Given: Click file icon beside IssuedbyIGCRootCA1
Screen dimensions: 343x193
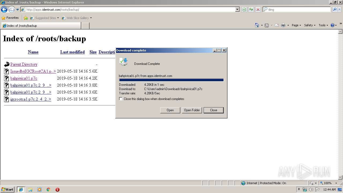Looking at the screenshot, I should tap(7, 71).
